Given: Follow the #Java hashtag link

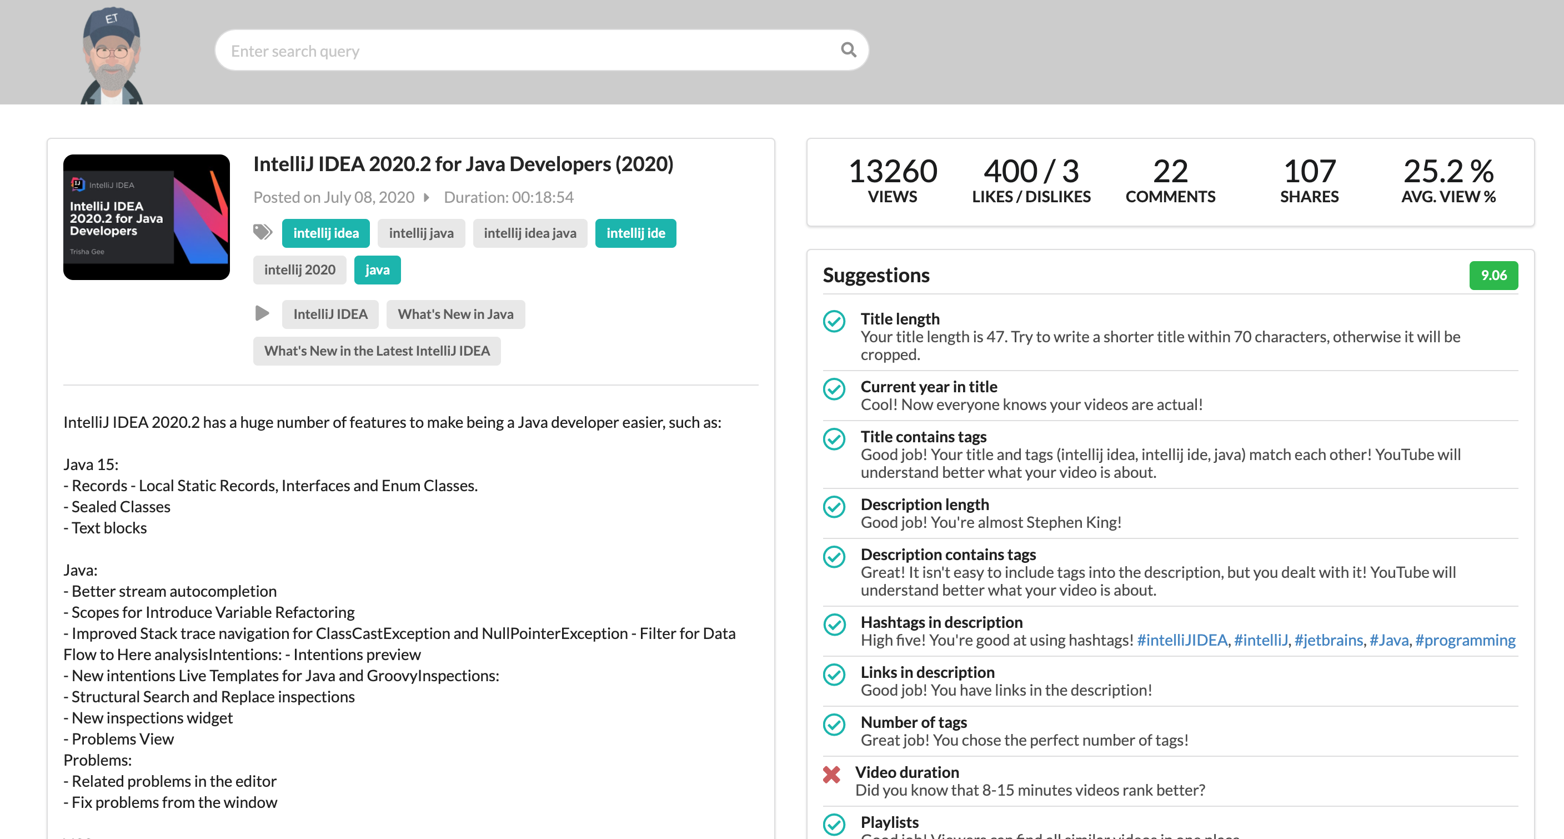Looking at the screenshot, I should pos(1388,640).
